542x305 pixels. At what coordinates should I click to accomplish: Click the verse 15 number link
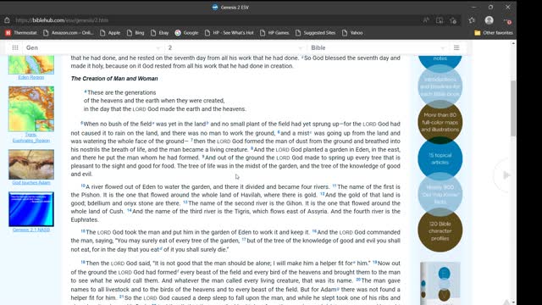click(x=83, y=231)
